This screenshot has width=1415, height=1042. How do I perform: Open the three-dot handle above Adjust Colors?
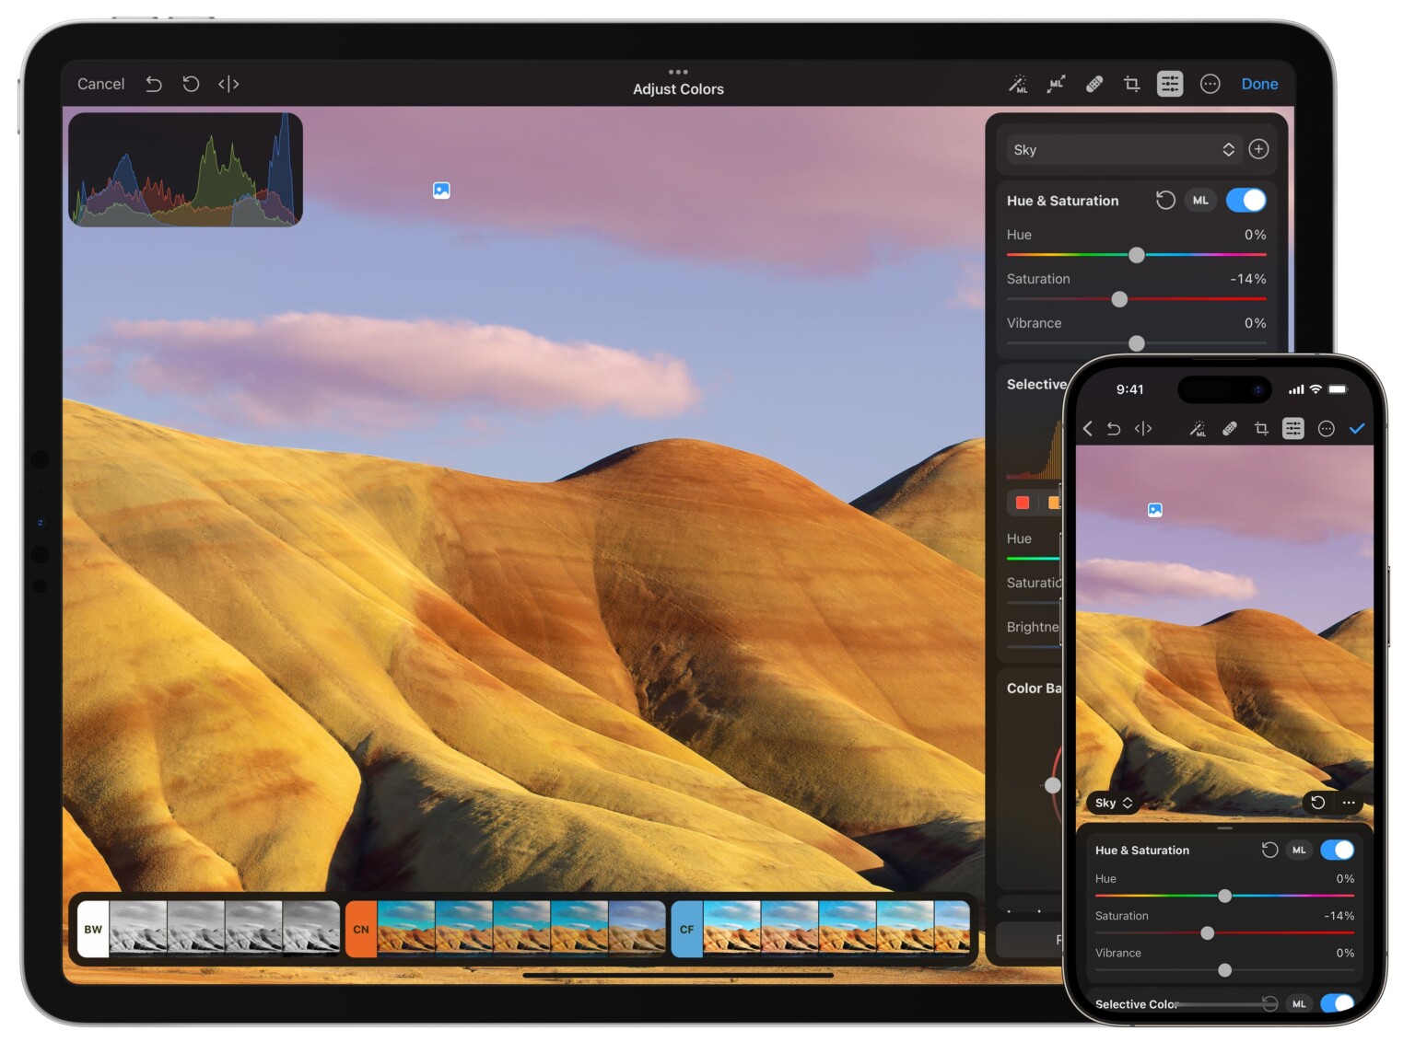678,72
